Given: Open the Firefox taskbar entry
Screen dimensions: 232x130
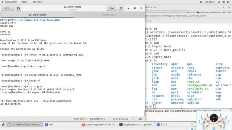Looking at the screenshot, I should tap(99, 125).
